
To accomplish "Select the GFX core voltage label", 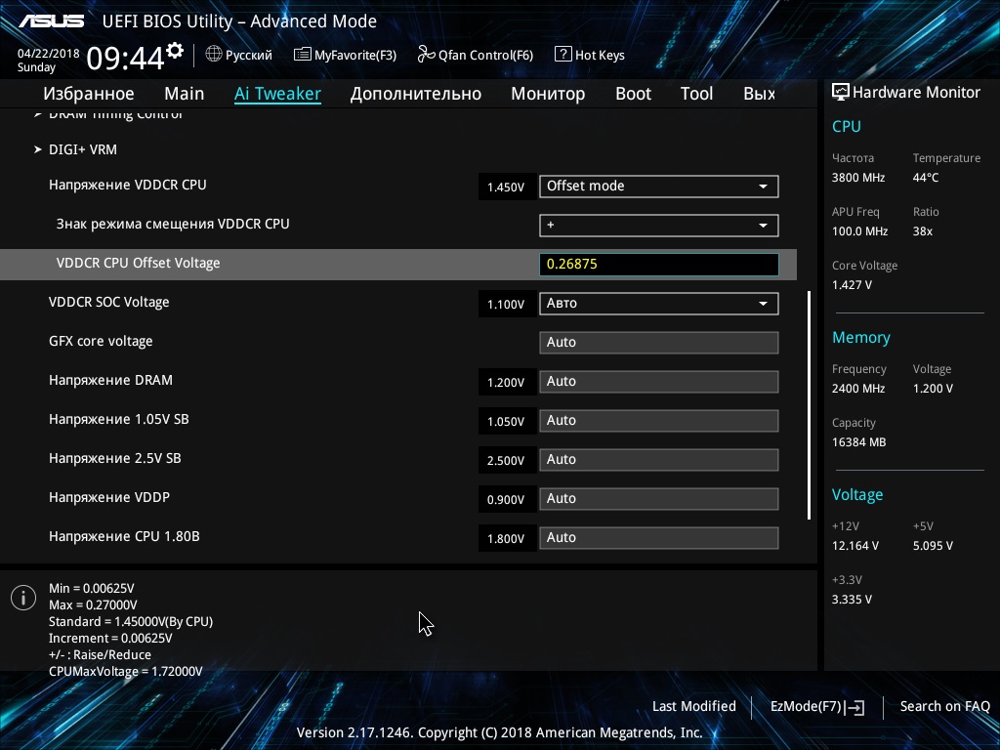I will click(101, 341).
